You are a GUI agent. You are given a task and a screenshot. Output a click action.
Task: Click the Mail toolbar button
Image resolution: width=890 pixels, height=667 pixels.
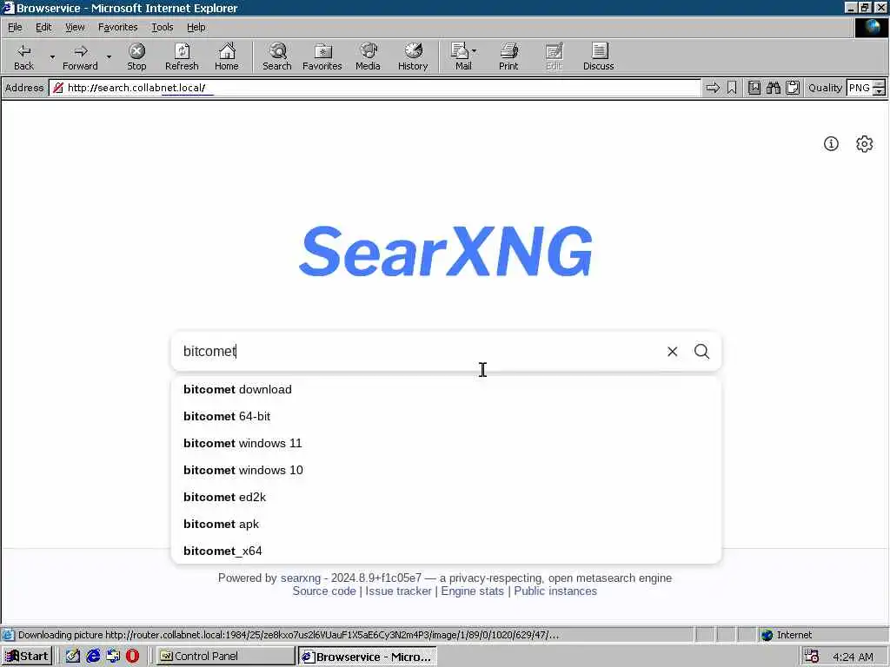point(461,56)
